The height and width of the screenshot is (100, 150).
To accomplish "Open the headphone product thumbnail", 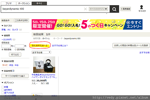I will [44, 65].
